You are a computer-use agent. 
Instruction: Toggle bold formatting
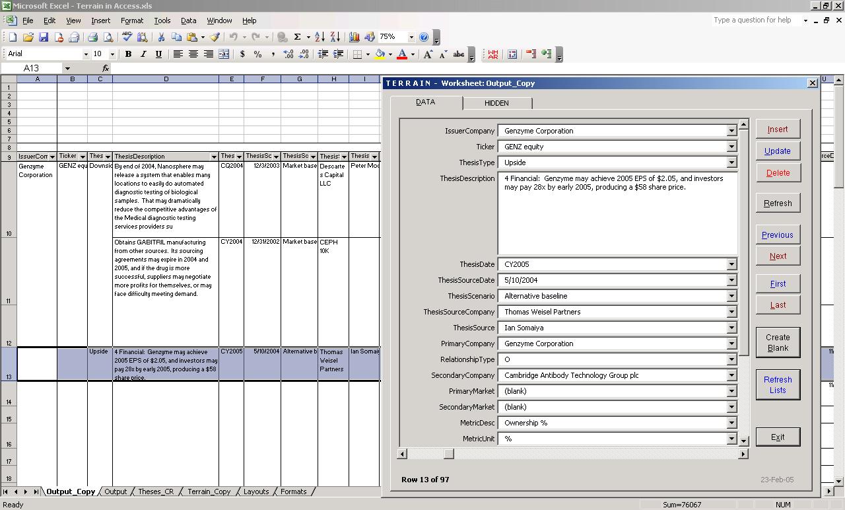point(128,54)
